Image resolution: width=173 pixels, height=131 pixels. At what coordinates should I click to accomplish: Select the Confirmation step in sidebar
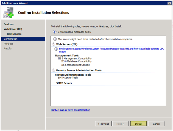click(x=23, y=39)
